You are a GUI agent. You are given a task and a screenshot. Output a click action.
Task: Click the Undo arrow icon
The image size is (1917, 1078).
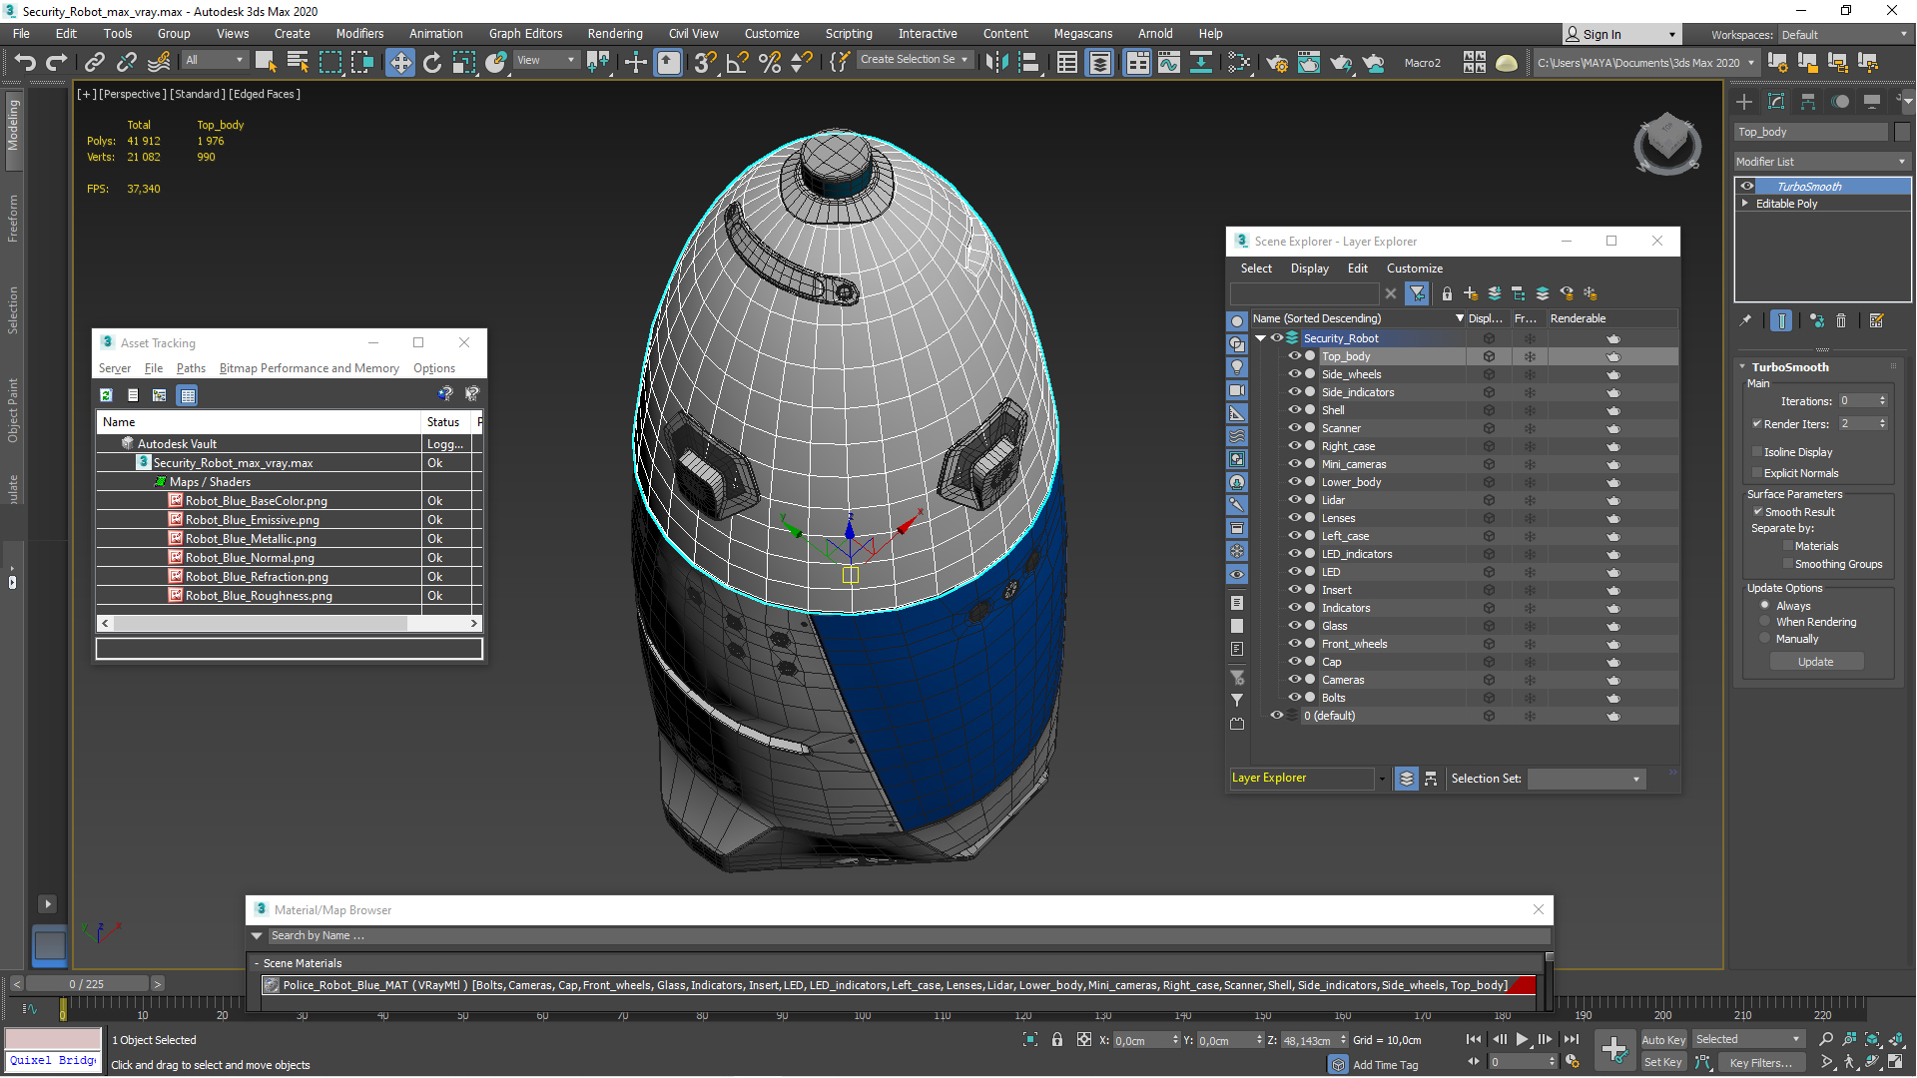click(x=25, y=63)
